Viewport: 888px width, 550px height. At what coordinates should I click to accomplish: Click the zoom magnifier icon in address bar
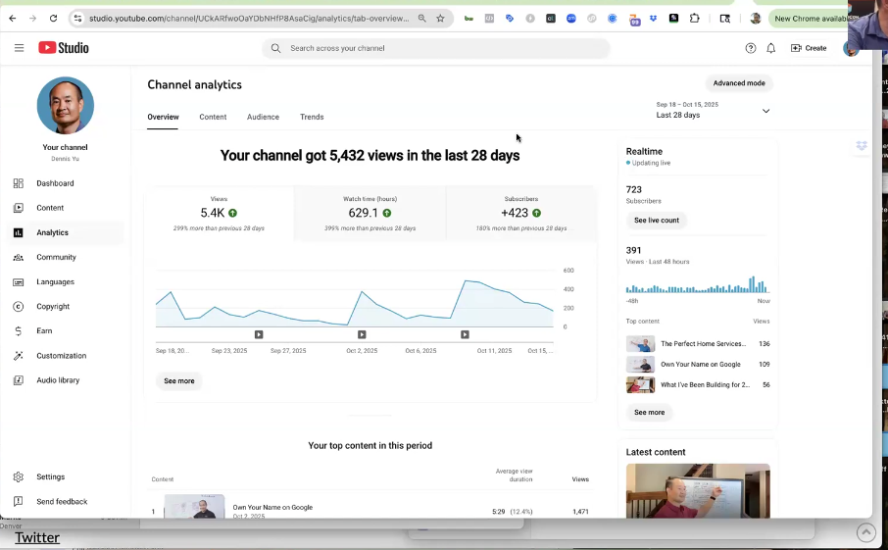point(421,18)
